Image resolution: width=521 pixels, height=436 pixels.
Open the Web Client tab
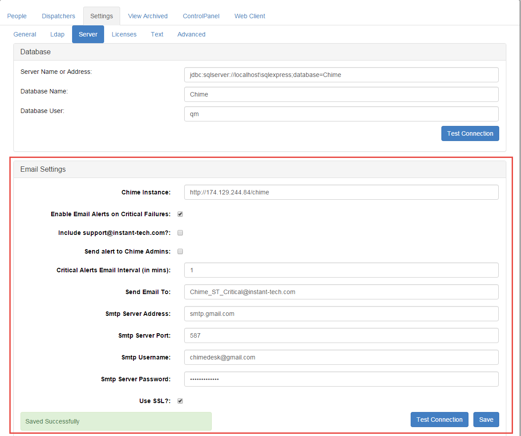click(x=250, y=16)
